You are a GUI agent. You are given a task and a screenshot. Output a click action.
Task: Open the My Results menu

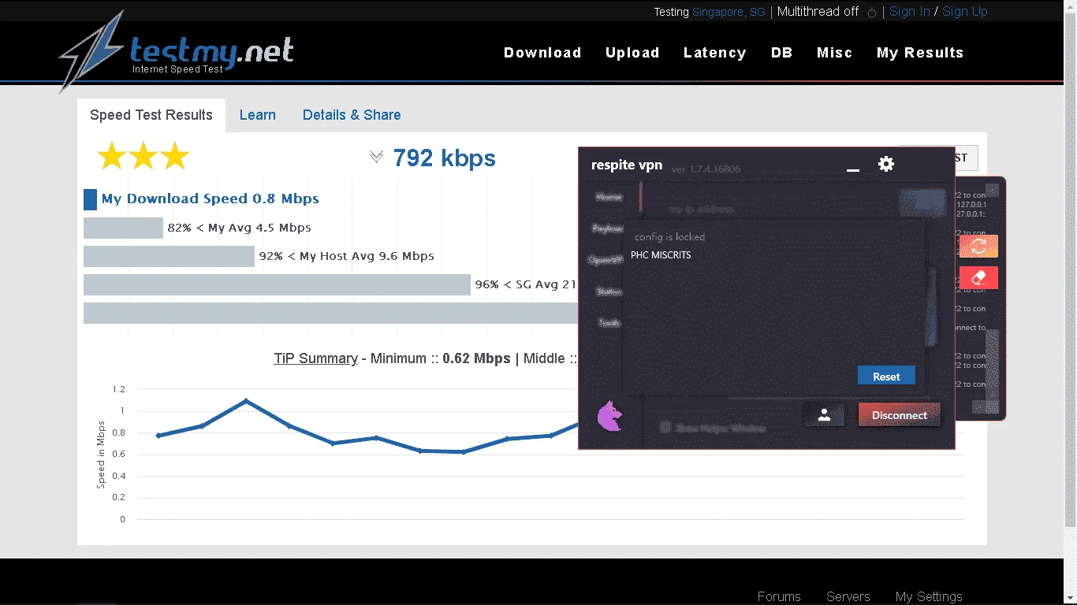point(920,53)
